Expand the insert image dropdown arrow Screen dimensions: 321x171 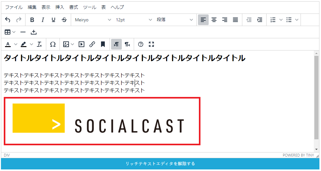(72, 44)
